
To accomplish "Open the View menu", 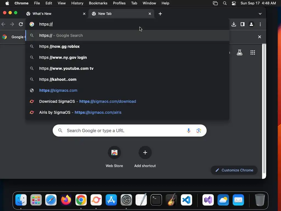I will (61, 3).
